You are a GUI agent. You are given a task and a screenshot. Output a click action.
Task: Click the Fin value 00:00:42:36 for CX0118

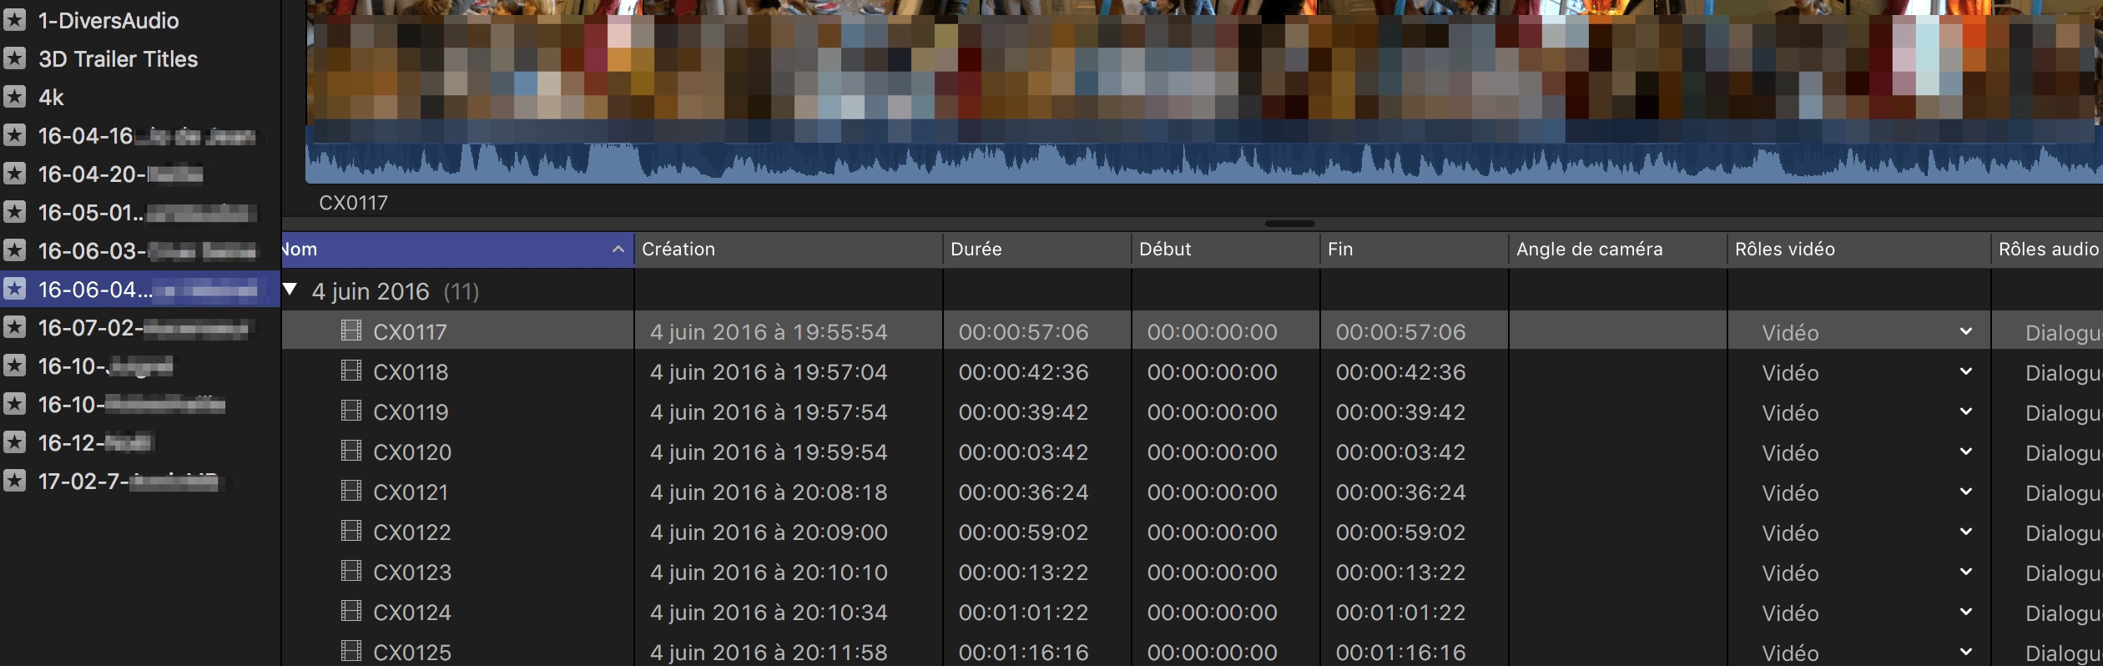[1400, 372]
